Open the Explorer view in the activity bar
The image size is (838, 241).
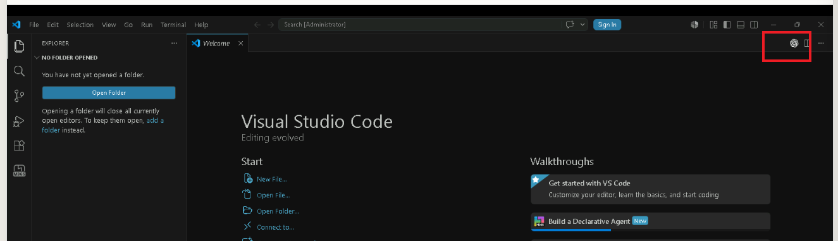pos(19,46)
